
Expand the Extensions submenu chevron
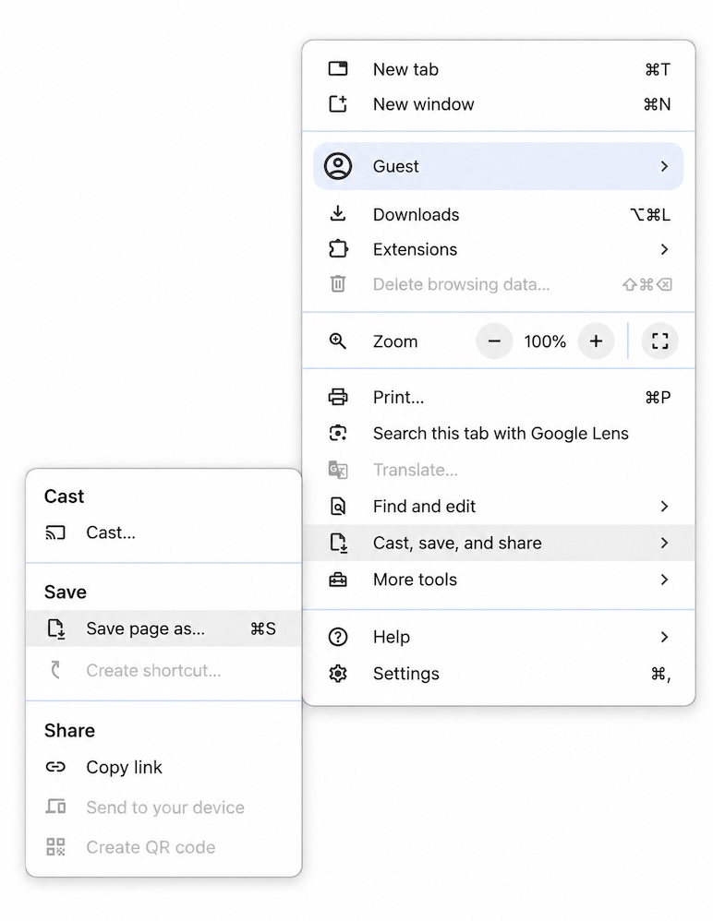pos(664,249)
